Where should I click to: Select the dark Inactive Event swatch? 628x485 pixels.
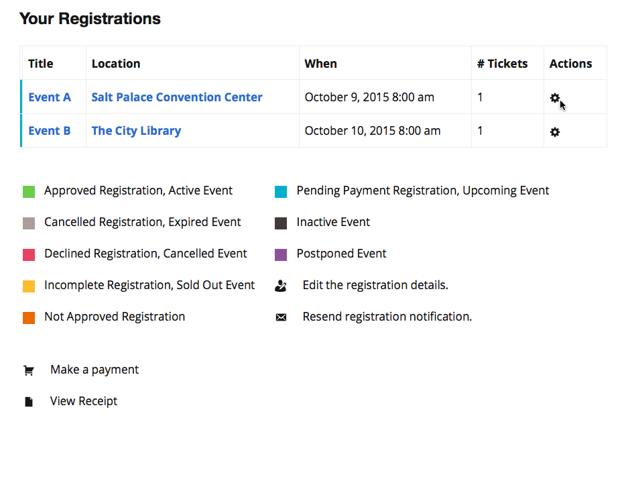coord(281,223)
